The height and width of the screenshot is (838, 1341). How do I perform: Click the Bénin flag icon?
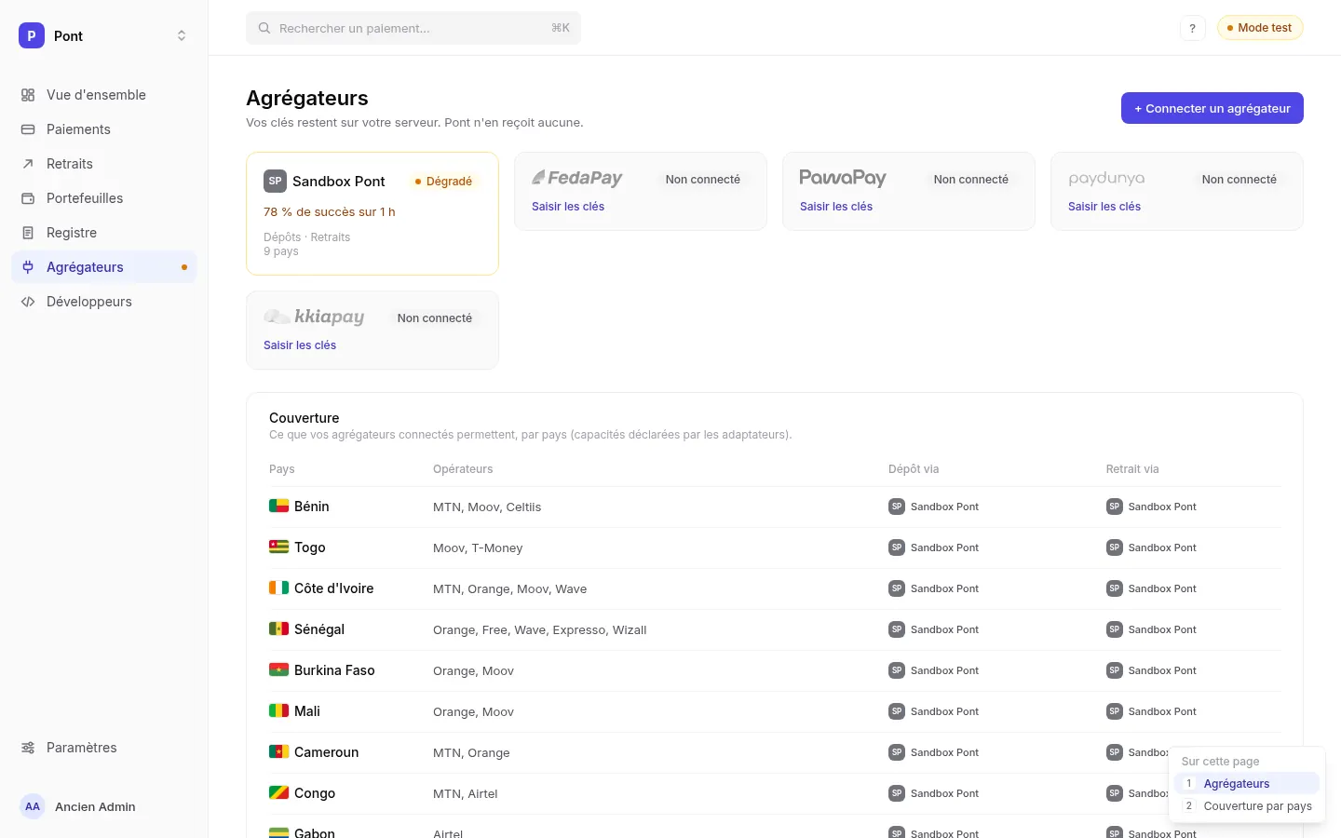coord(278,507)
